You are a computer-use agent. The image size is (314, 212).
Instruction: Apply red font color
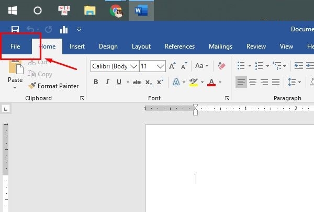(211, 82)
